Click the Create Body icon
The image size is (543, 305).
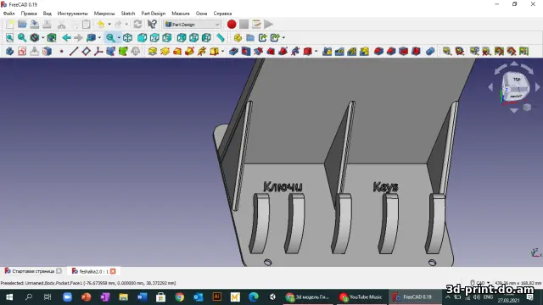point(9,52)
